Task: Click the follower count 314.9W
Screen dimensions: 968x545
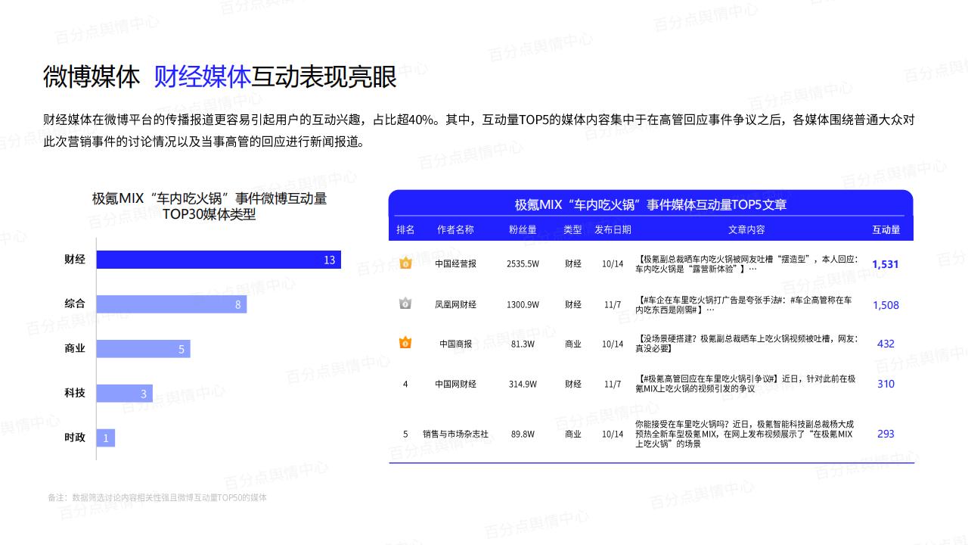Action: [523, 384]
